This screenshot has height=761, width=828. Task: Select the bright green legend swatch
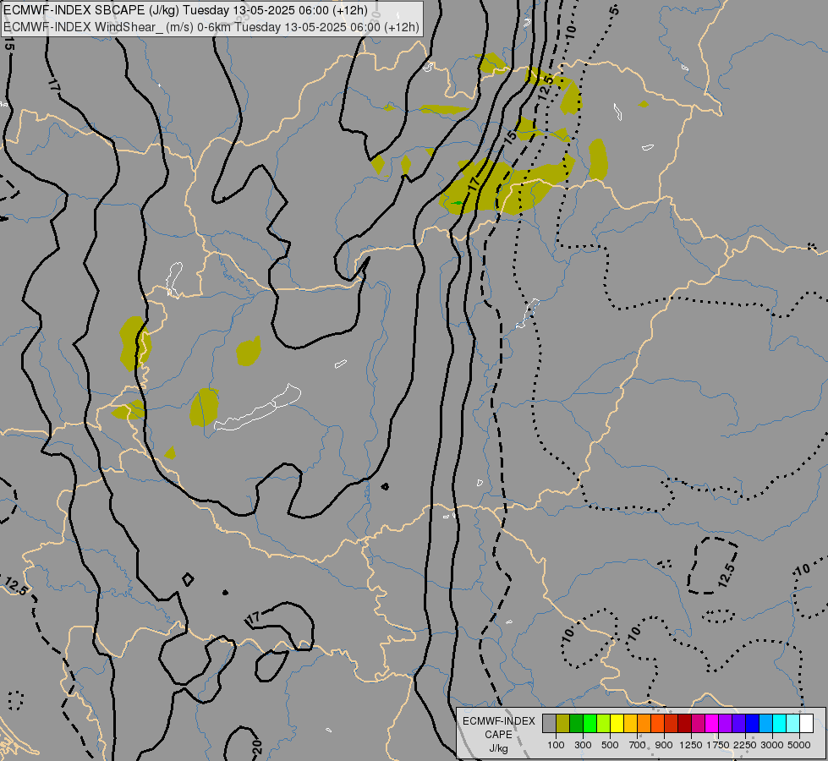(x=589, y=724)
